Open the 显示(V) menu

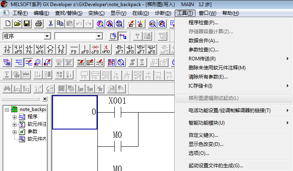[x=118, y=13]
